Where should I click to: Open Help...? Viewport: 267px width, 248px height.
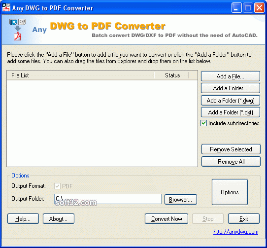23,219
